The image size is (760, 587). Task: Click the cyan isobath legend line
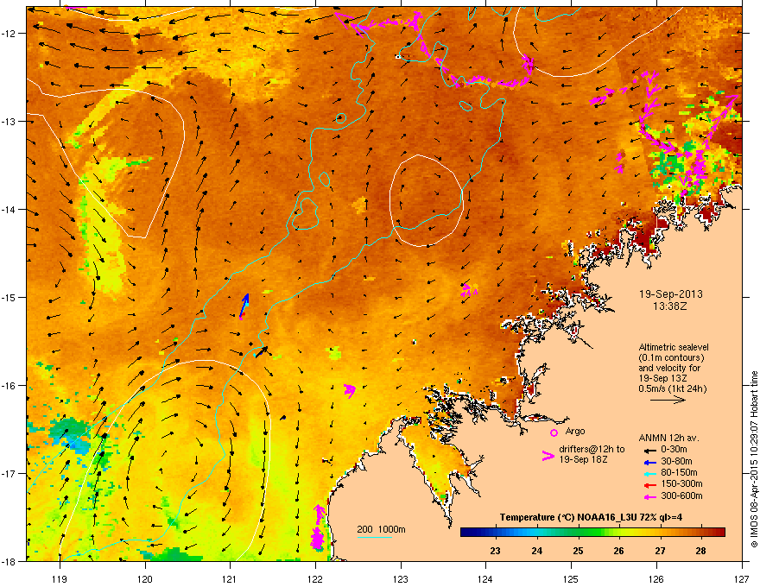point(375,537)
